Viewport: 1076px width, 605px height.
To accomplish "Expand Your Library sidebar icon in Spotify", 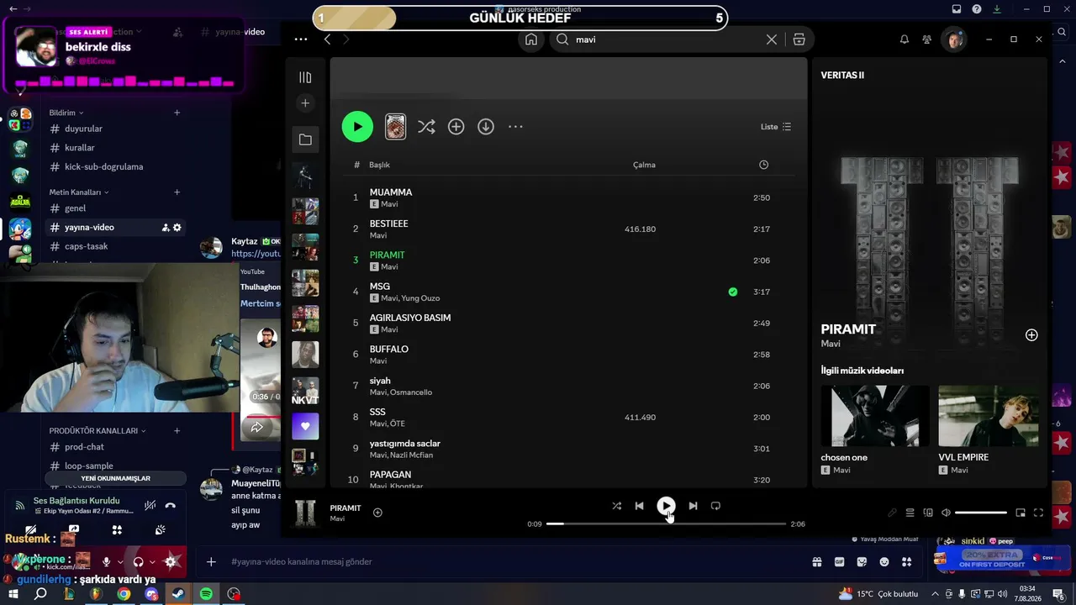I will 305,77.
